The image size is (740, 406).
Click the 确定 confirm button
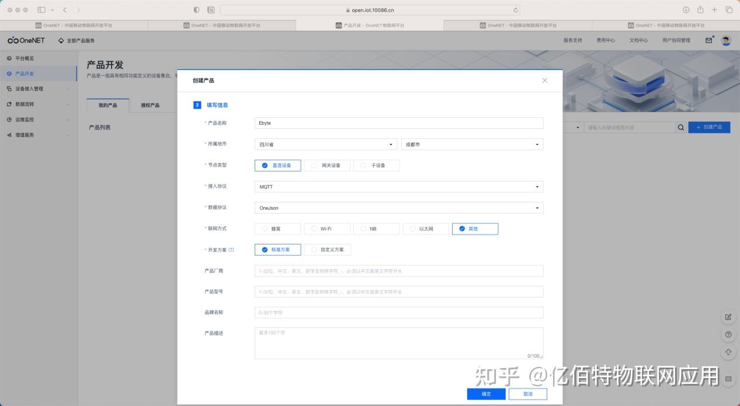(485, 394)
